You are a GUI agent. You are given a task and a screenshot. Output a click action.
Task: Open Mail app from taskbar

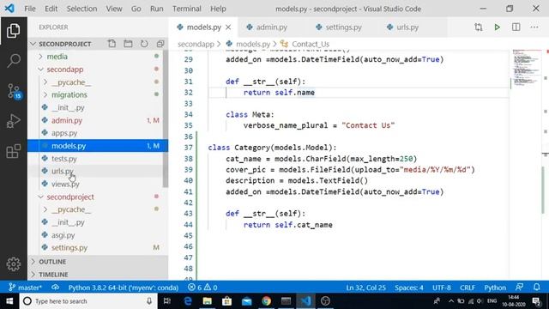click(246, 301)
